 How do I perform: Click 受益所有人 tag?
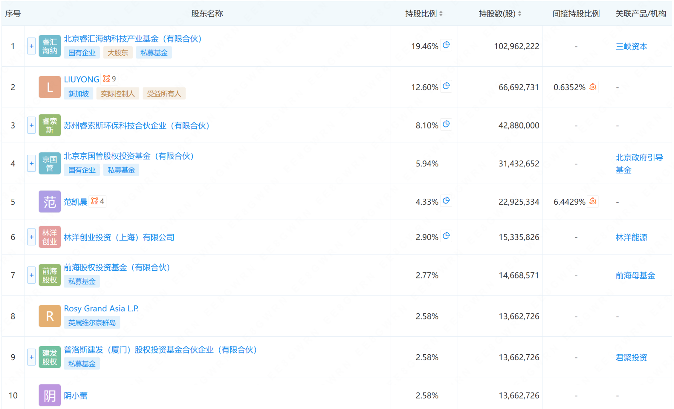coord(164,94)
